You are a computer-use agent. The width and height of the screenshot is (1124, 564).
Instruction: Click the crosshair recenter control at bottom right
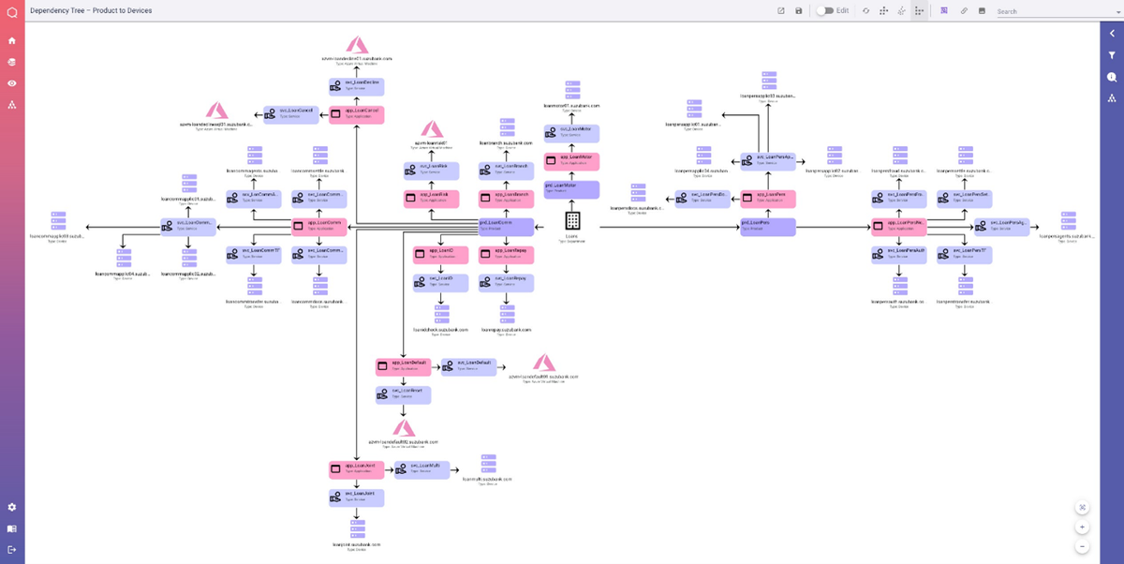(x=1082, y=506)
